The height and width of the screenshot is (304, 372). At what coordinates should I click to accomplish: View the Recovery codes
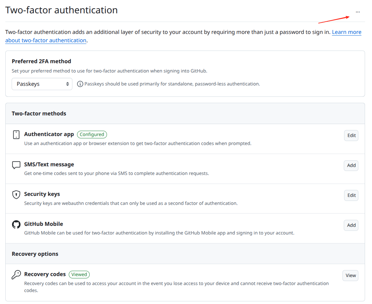coord(350,275)
